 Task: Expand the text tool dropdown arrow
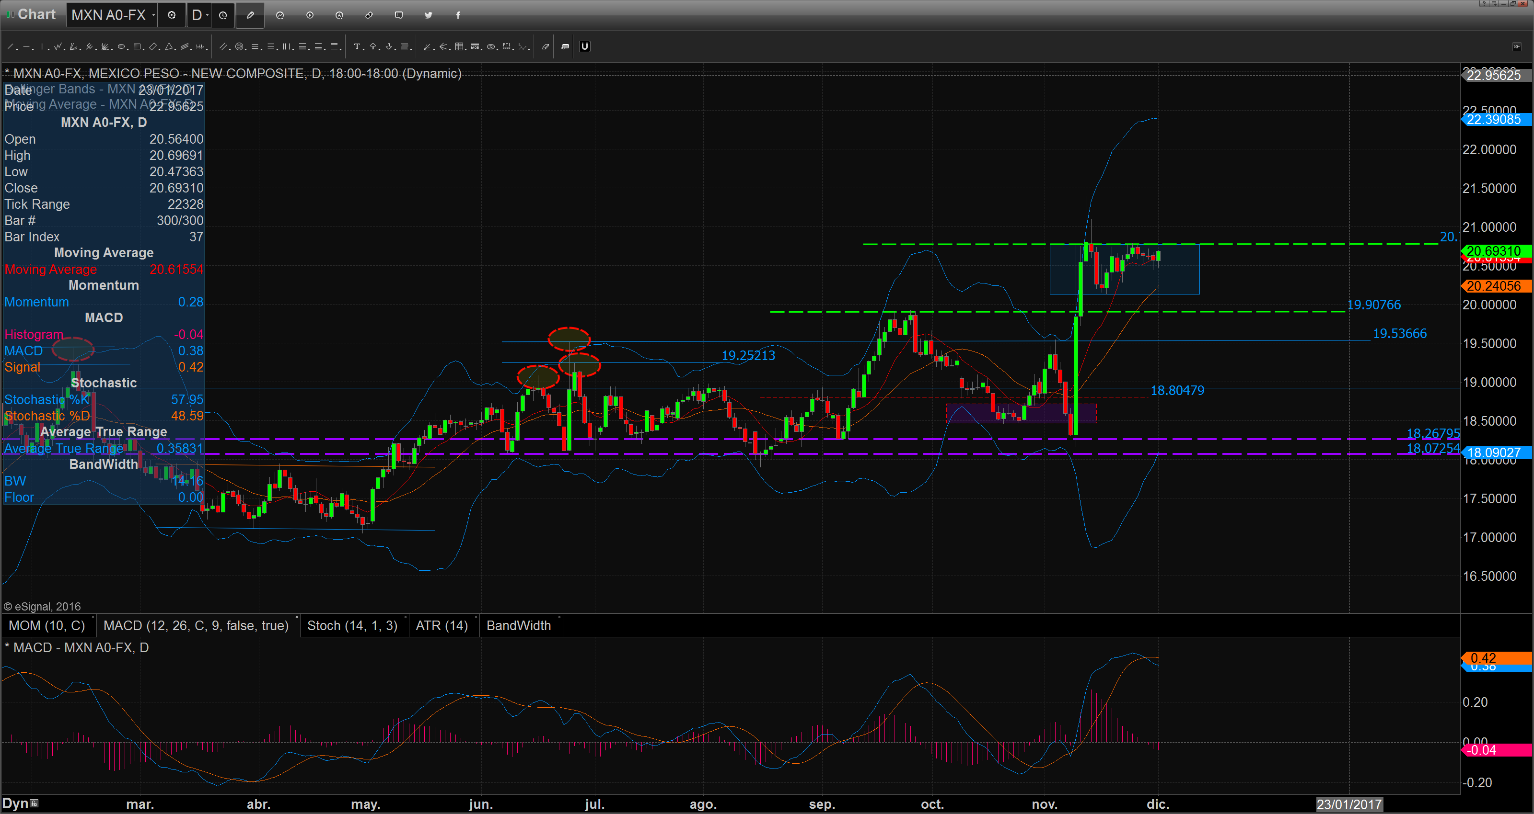pyautogui.click(x=364, y=49)
